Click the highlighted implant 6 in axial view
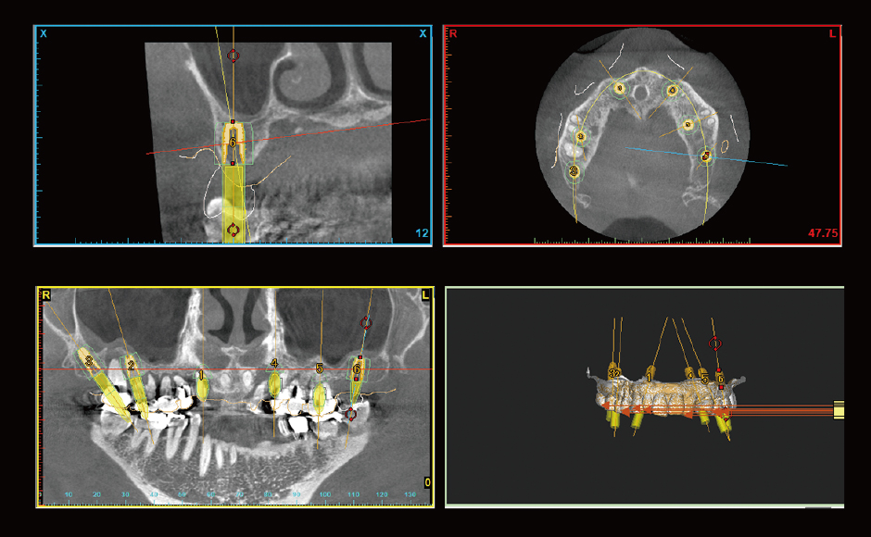This screenshot has height=537, width=871. pos(706,157)
